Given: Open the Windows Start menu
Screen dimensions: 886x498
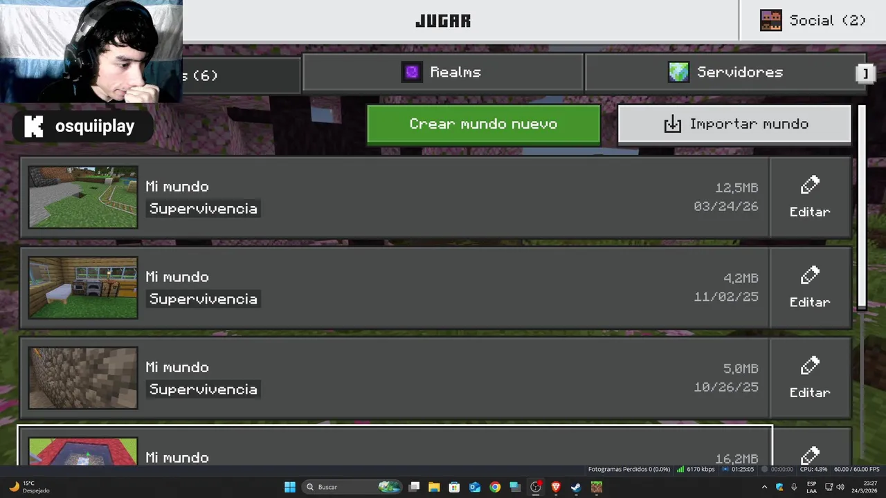Looking at the screenshot, I should [x=290, y=487].
